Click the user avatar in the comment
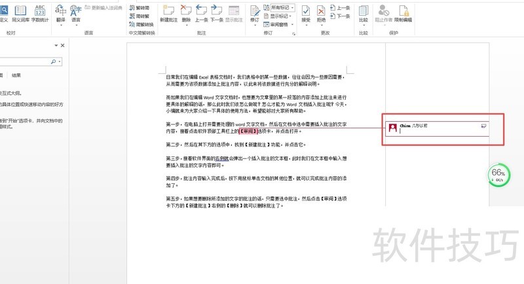The width and height of the screenshot is (524, 284). 392,128
